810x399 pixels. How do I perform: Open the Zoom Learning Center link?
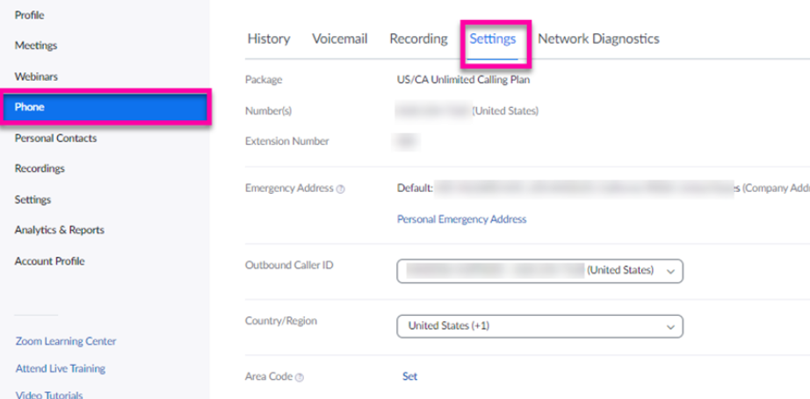[66, 341]
